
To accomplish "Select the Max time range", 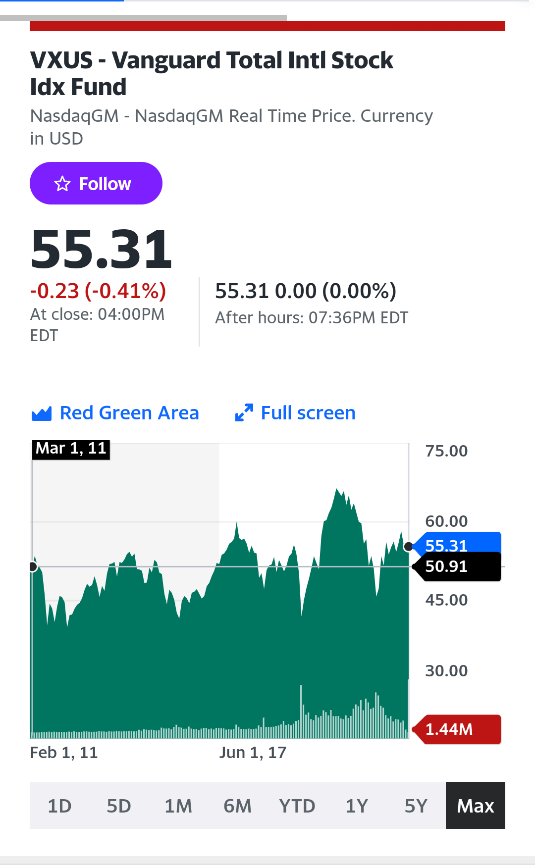I will 476,806.
